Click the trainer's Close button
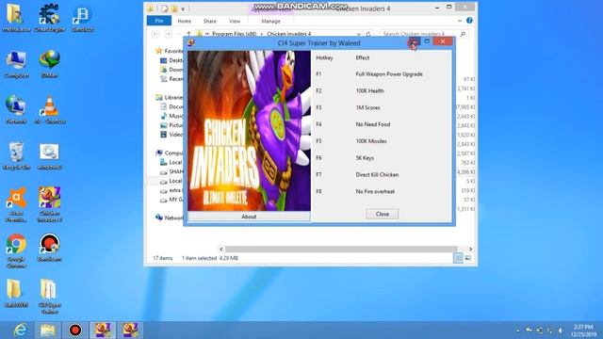This screenshot has height=339, width=603. point(383,214)
